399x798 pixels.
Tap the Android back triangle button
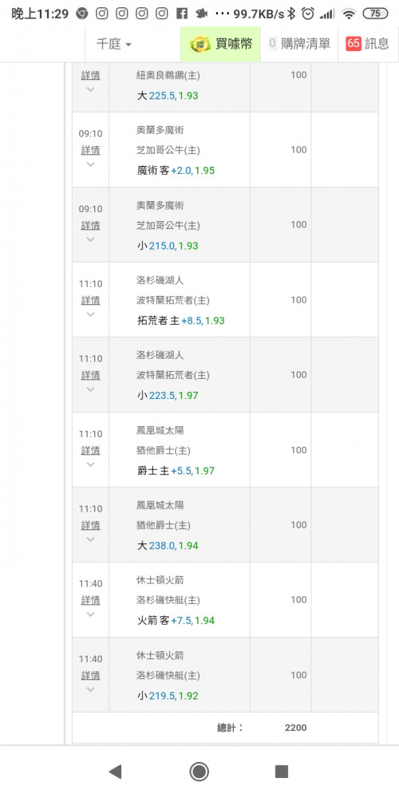pos(115,772)
